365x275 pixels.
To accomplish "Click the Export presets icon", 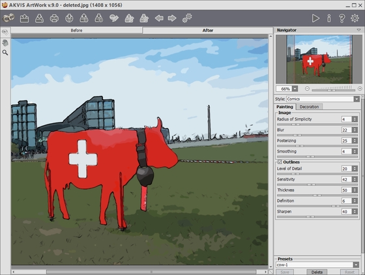I will (99, 18).
